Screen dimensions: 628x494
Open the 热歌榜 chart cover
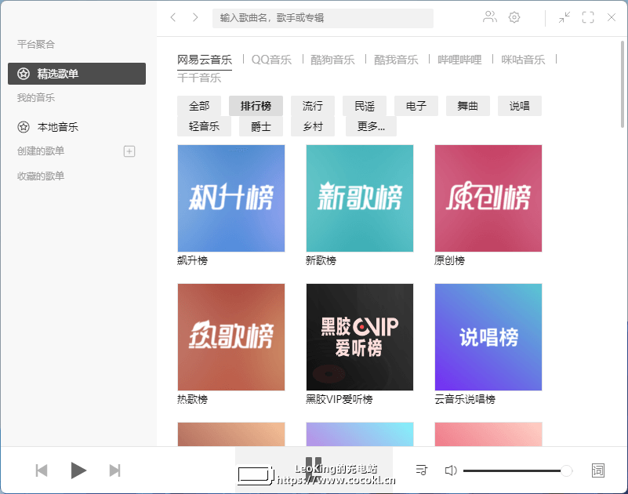pos(231,337)
